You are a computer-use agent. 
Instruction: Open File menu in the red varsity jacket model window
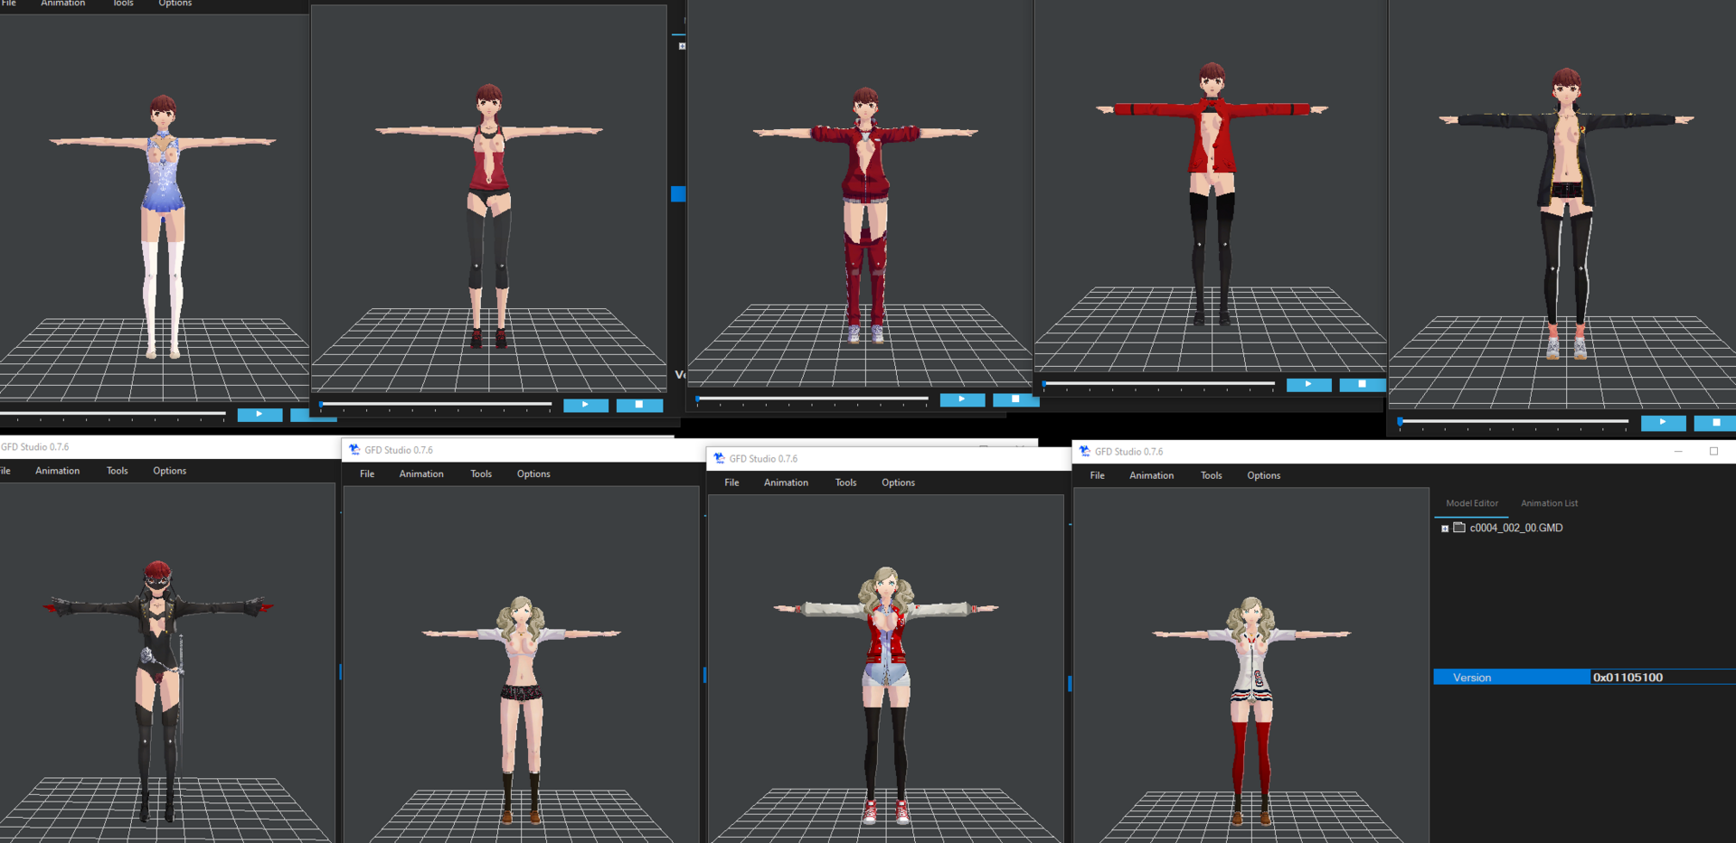(x=732, y=482)
